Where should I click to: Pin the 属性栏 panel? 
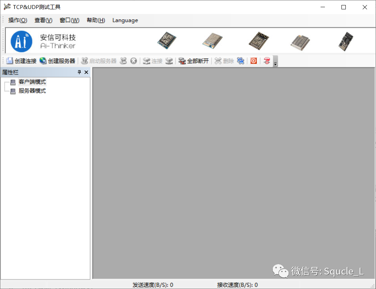pyautogui.click(x=80, y=72)
